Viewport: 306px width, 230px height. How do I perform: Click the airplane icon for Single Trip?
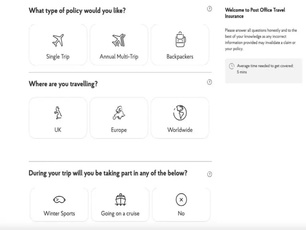(x=58, y=40)
